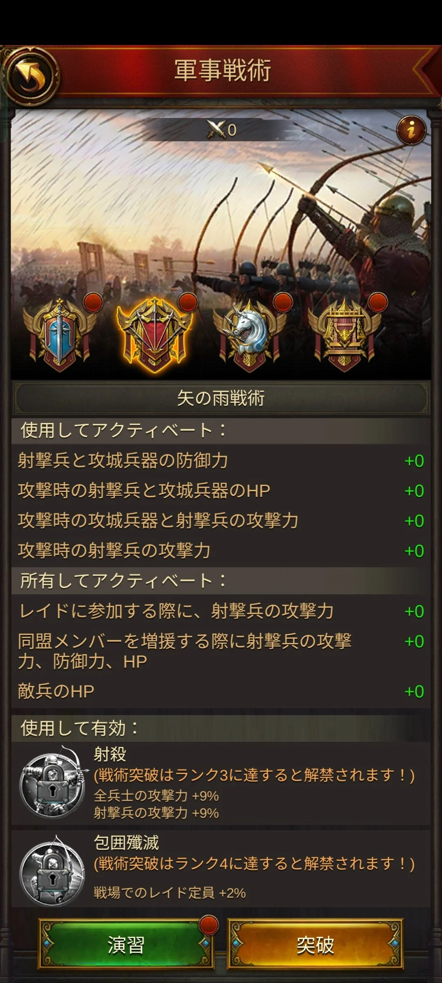Viewport: 442px width, 983px height.
Task: Tap the locked 包囲殲滅 skill icon
Action: (52, 870)
